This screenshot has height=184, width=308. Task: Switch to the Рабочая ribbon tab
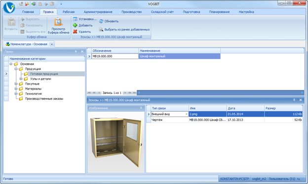pos(69,12)
